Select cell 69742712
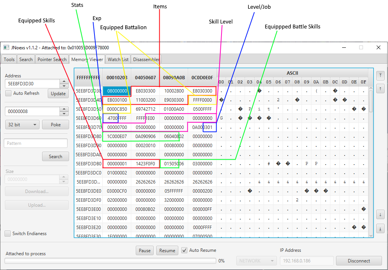Screen dimensions: 388x270 [x=145, y=109]
